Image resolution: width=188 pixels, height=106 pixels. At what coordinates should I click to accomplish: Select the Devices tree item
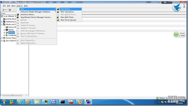pyautogui.click(x=11, y=33)
